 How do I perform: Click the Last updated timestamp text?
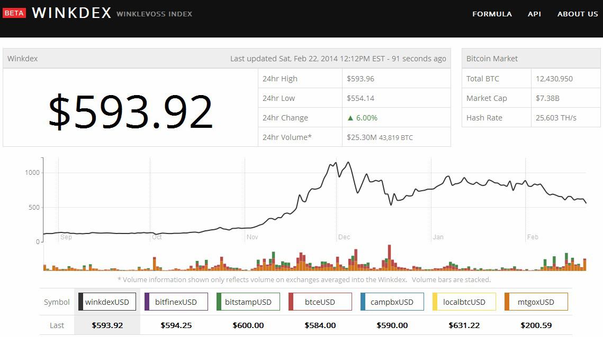click(338, 59)
